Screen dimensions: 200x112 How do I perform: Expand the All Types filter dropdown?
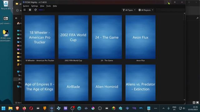129,10
